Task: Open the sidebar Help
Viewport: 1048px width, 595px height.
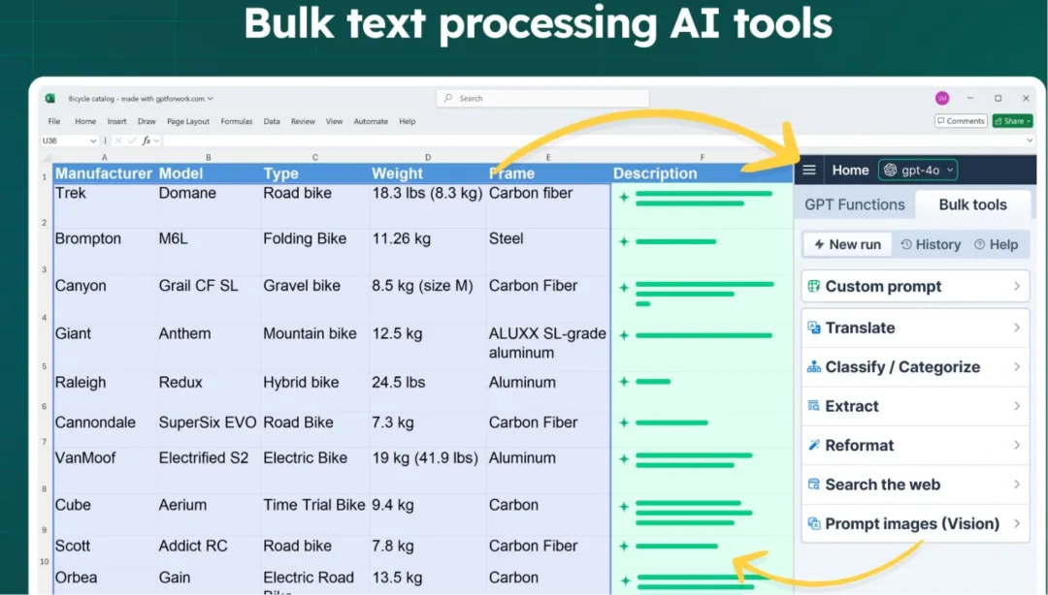Action: [996, 244]
